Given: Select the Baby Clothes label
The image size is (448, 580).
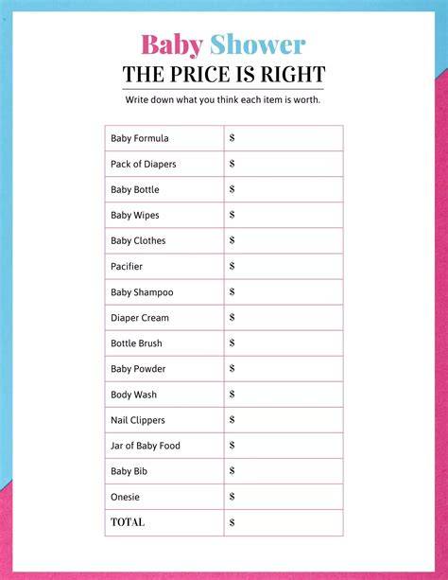Looking at the screenshot, I should (138, 240).
